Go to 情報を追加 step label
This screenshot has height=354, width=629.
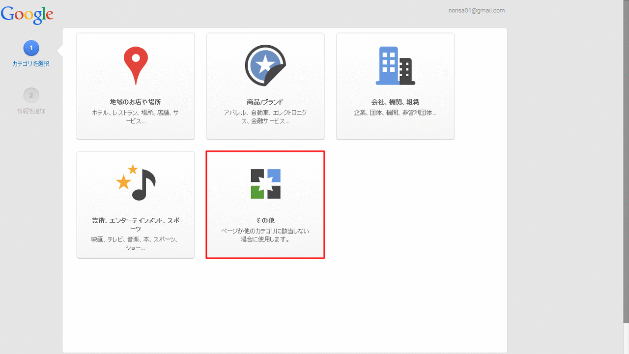point(31,111)
